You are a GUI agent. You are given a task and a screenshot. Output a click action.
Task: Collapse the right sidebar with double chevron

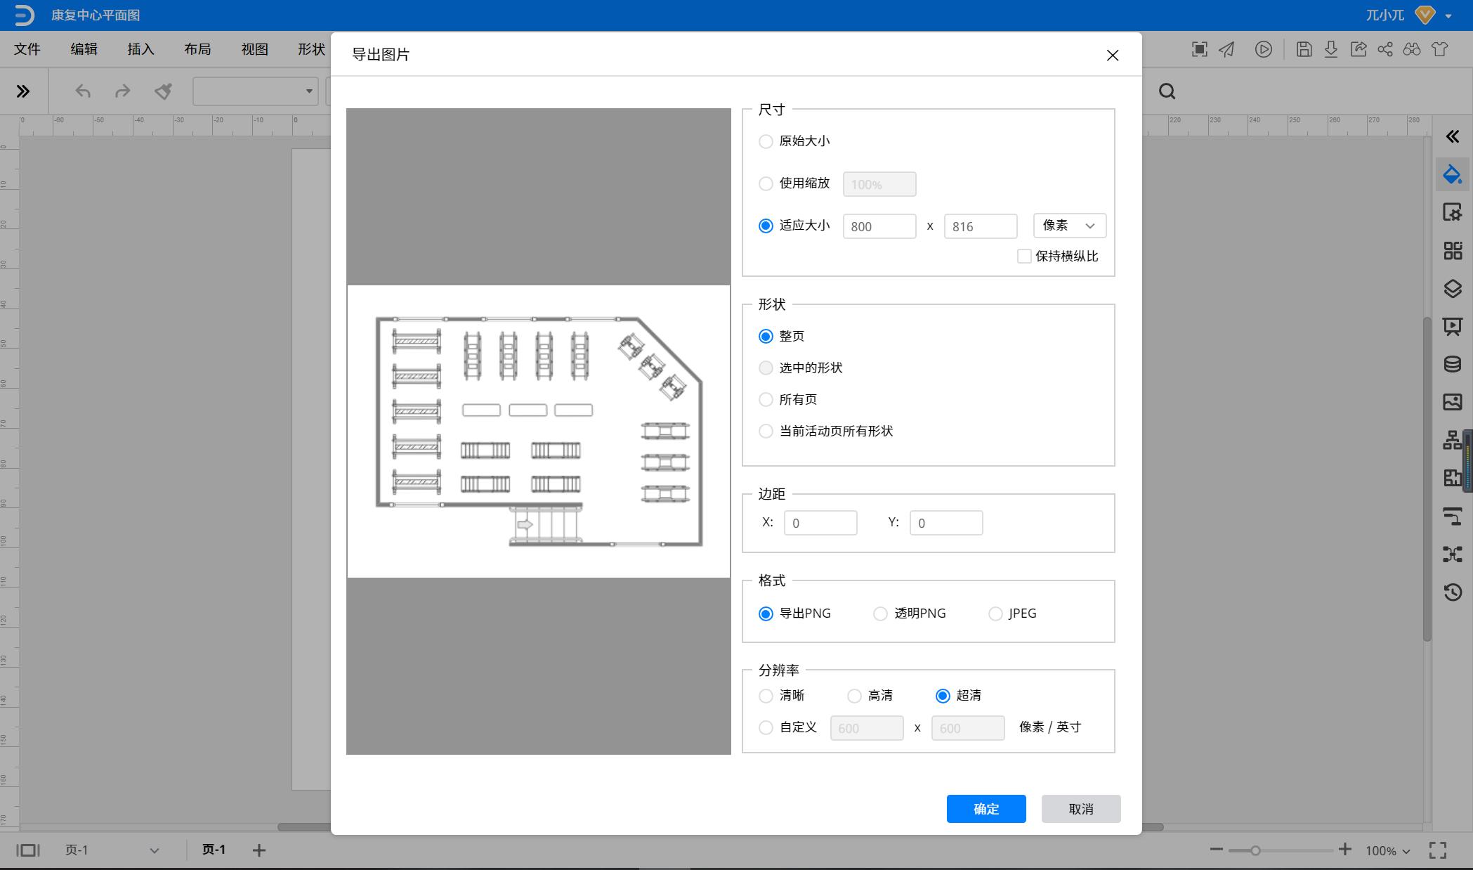1453,136
